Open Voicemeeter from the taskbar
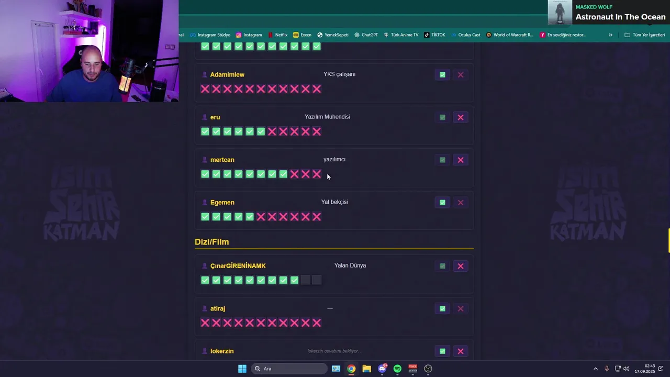Image resolution: width=670 pixels, height=377 pixels. coord(412,369)
